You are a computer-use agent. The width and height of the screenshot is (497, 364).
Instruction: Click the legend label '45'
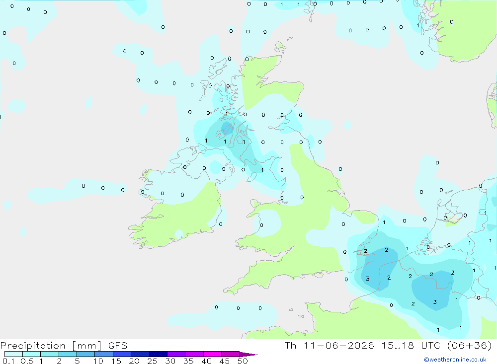(225, 361)
